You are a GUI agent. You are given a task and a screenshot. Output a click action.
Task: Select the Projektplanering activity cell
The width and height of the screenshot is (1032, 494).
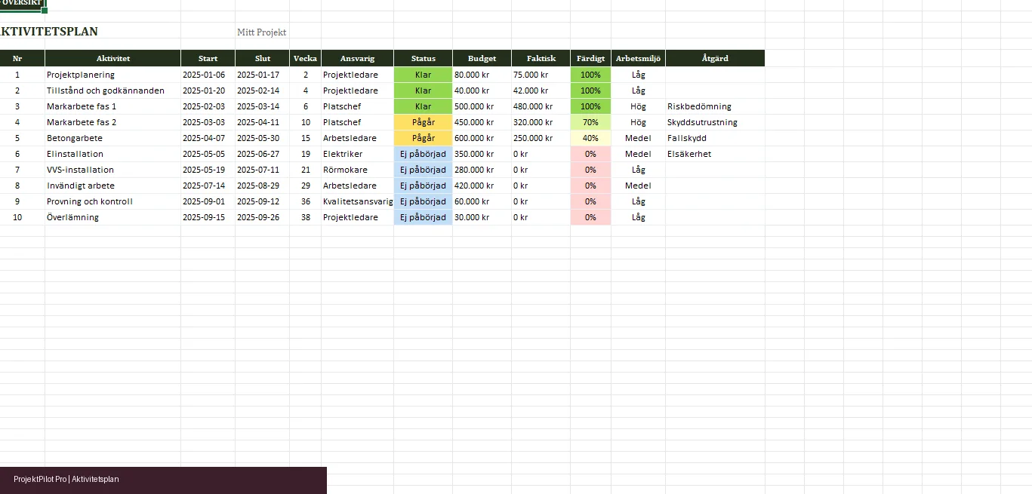click(x=113, y=75)
